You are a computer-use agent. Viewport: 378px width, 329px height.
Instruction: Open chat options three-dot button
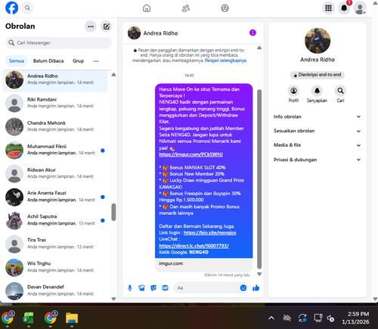coord(91,26)
